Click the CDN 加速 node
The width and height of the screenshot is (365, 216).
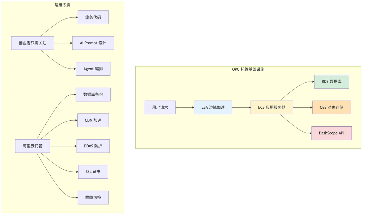pos(93,120)
